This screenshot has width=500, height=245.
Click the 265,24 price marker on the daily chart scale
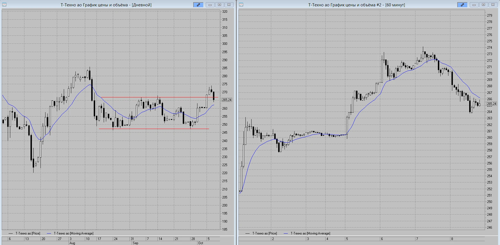(x=227, y=100)
